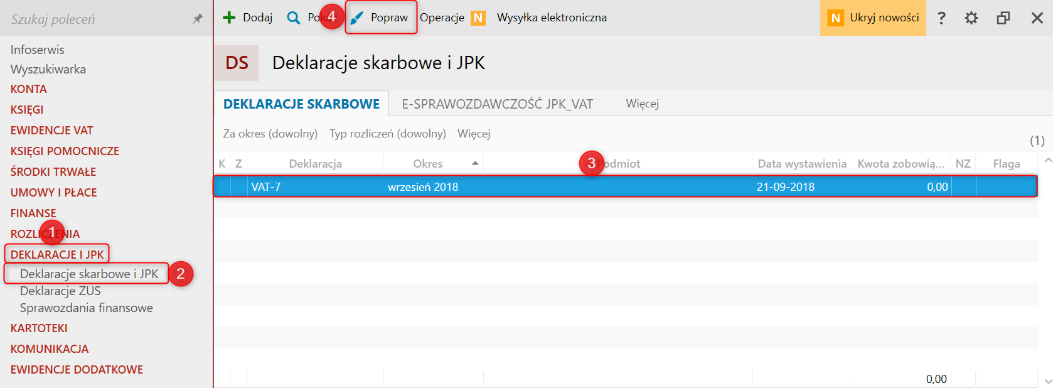Expand the KOMUNIKACJA section
1053x388 pixels.
(x=50, y=349)
